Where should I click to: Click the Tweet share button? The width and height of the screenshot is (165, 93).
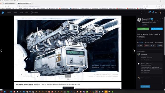point(153,46)
